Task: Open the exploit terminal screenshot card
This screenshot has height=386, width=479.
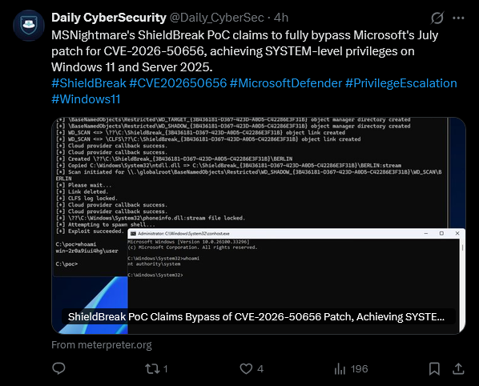Action: [259, 226]
